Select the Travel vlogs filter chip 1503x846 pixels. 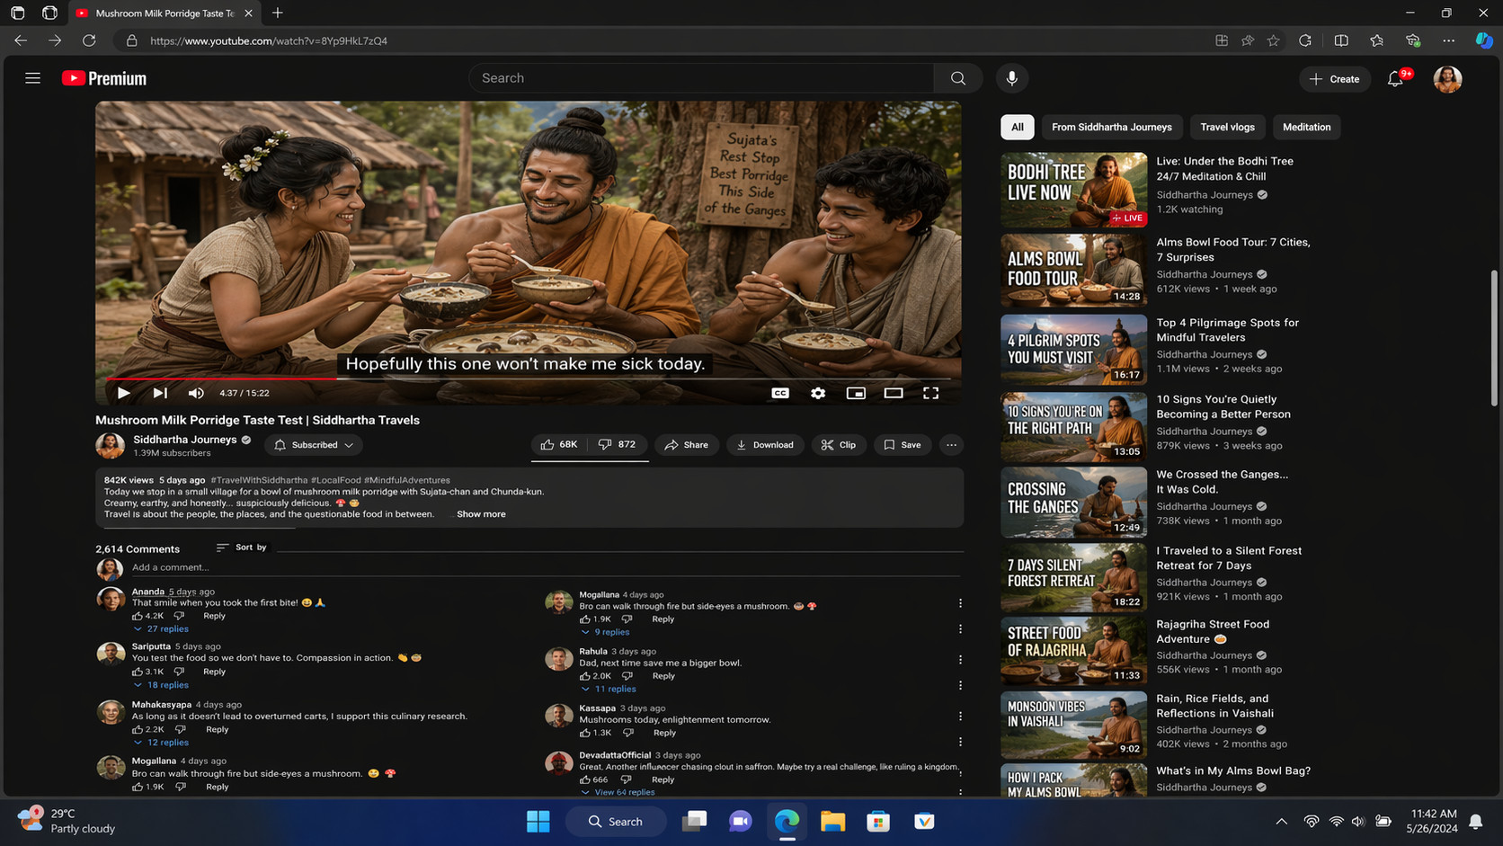click(x=1227, y=127)
